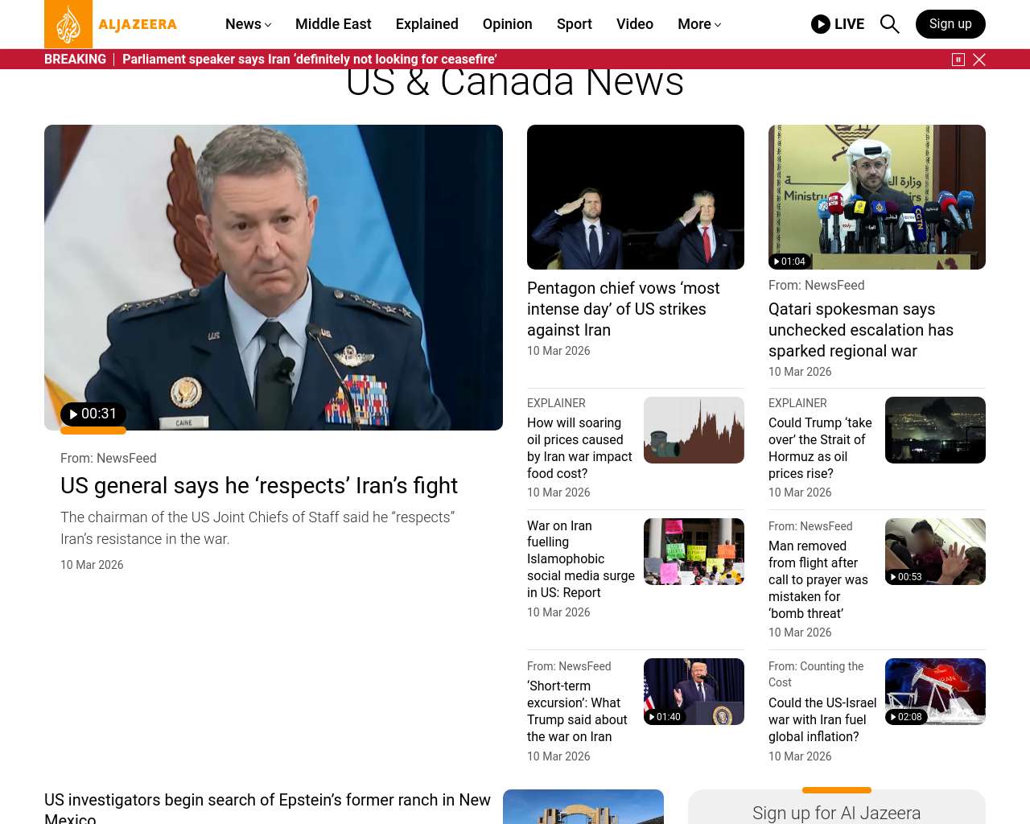Navigate to the Opinion section

pyautogui.click(x=508, y=24)
